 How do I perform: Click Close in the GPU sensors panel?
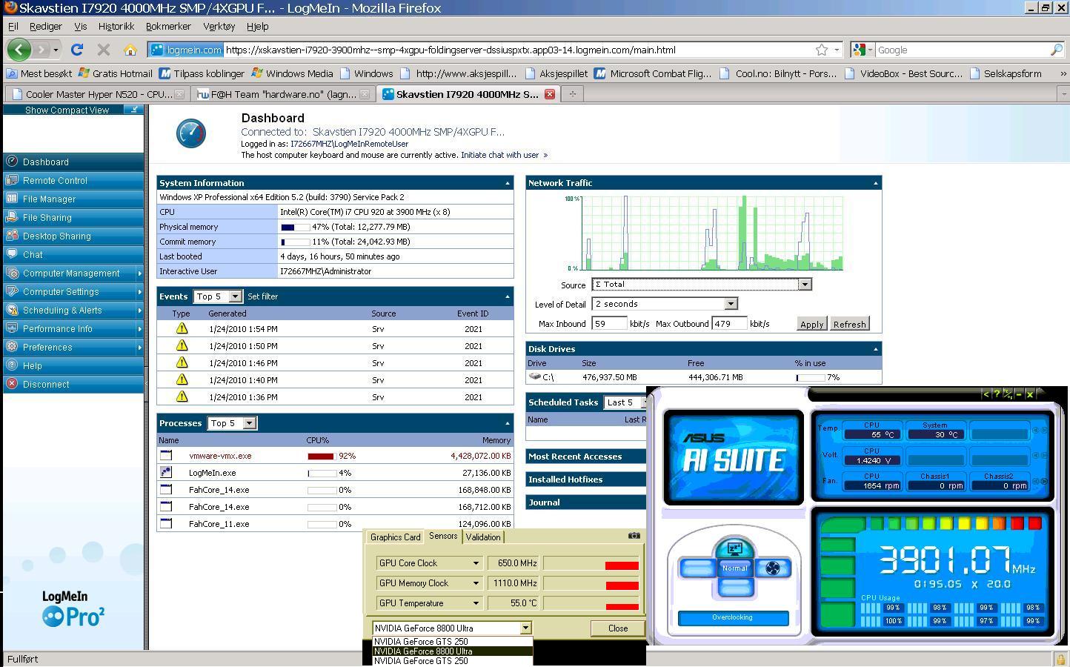pos(617,628)
